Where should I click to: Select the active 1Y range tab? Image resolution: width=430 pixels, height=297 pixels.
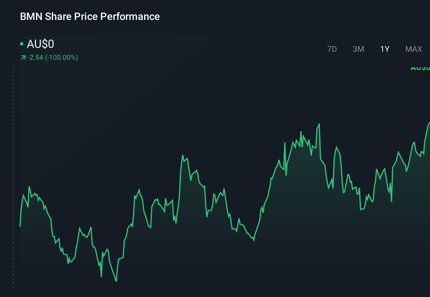384,49
